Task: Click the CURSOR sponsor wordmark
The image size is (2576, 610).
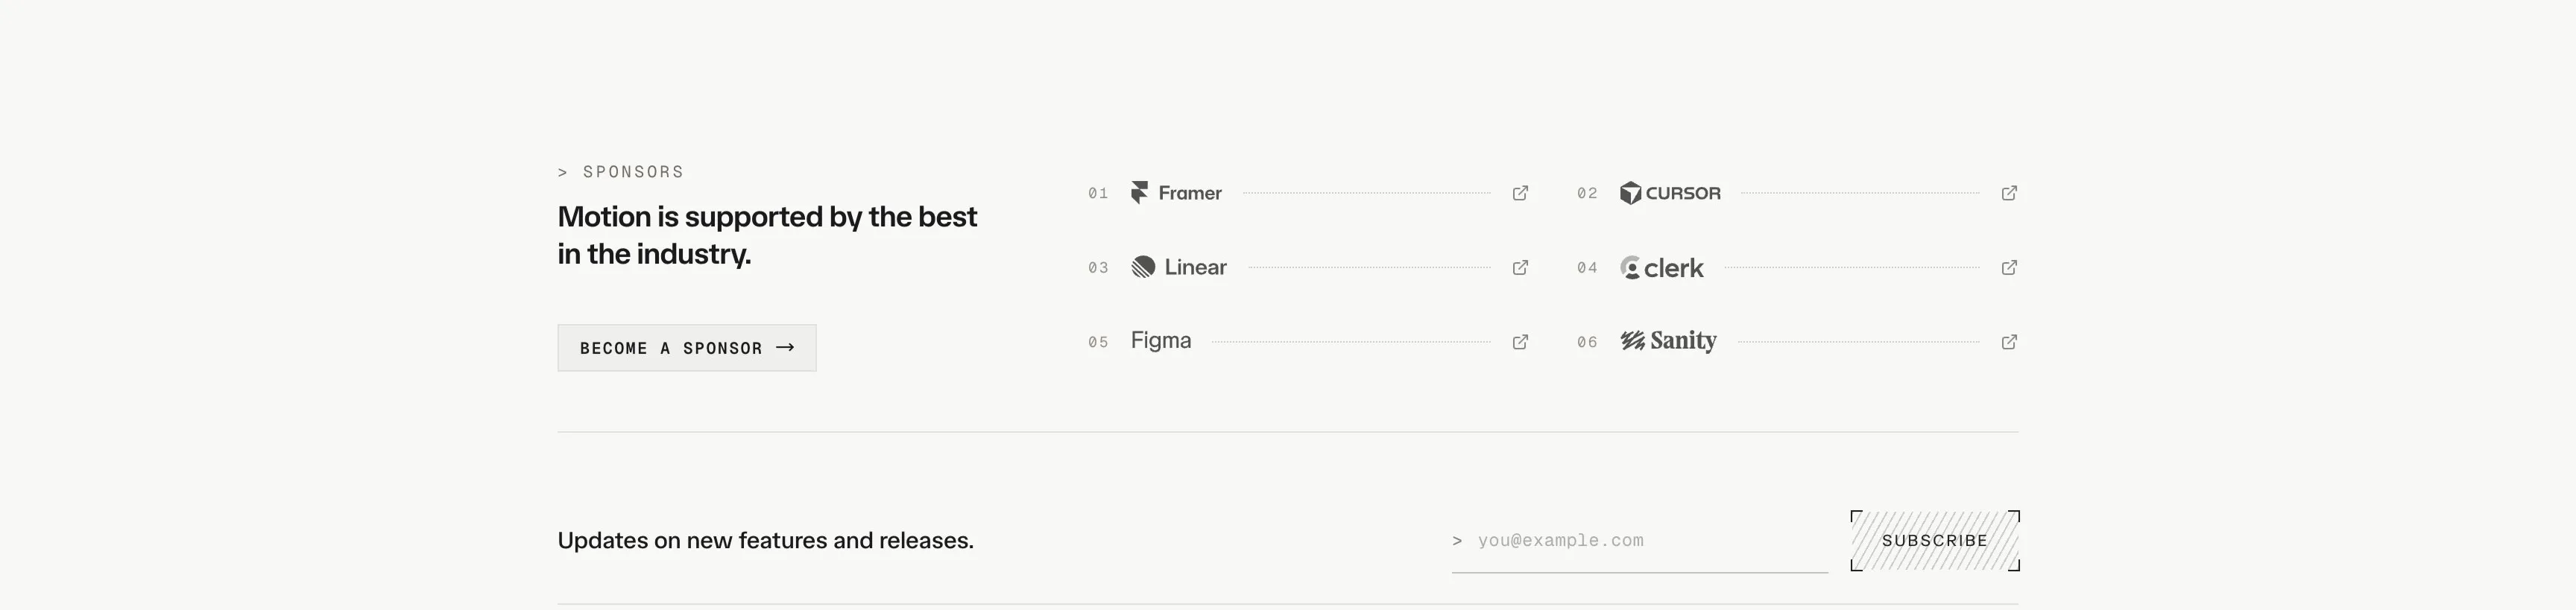Action: point(1683,193)
